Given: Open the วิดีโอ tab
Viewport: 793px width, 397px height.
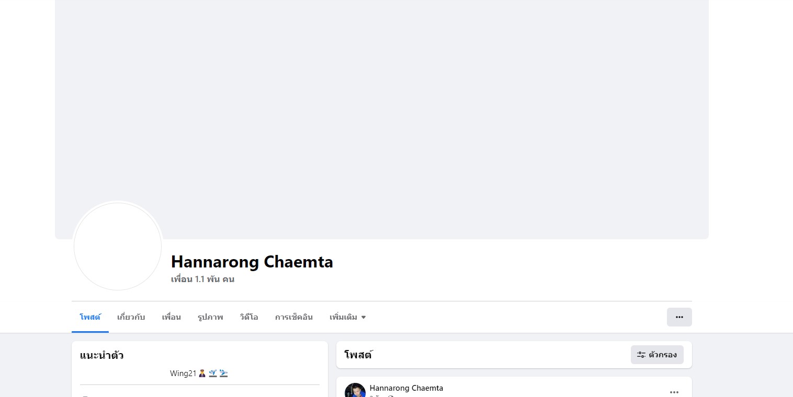Looking at the screenshot, I should coord(249,317).
